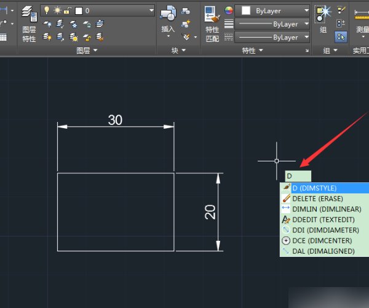Click the edit attributes icon in 块 panel
The height and width of the screenshot is (308, 369).
tap(186, 37)
